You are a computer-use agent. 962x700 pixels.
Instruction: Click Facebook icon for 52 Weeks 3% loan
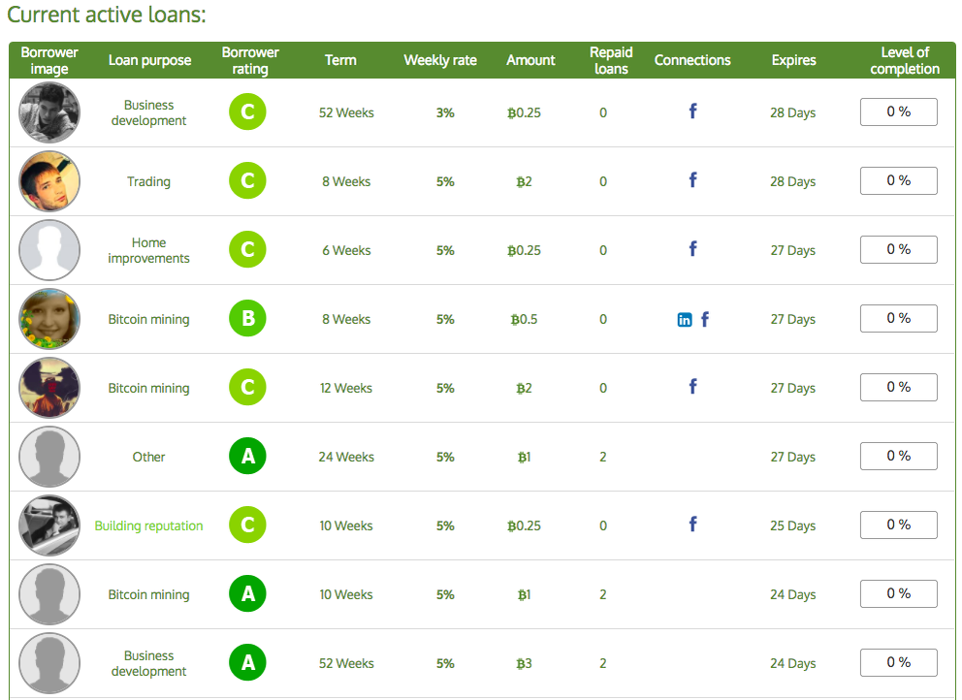tap(692, 111)
